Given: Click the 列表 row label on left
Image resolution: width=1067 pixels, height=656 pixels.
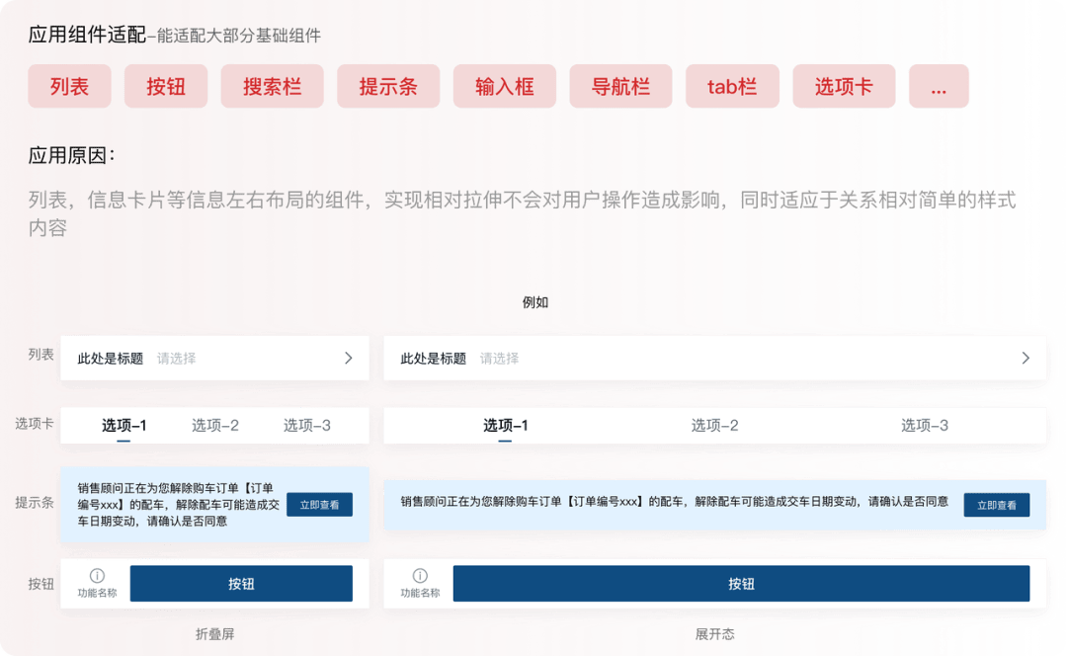Looking at the screenshot, I should pyautogui.click(x=41, y=355).
